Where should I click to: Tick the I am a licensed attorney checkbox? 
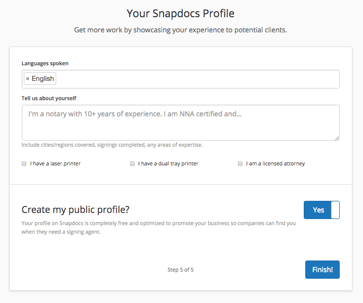point(240,164)
